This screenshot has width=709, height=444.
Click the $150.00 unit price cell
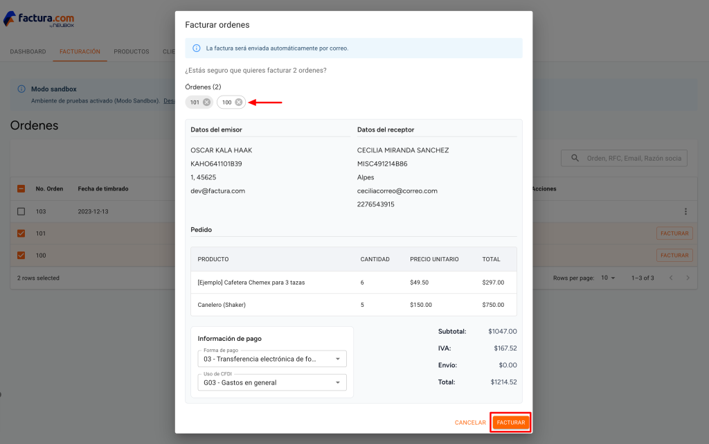[x=421, y=305]
